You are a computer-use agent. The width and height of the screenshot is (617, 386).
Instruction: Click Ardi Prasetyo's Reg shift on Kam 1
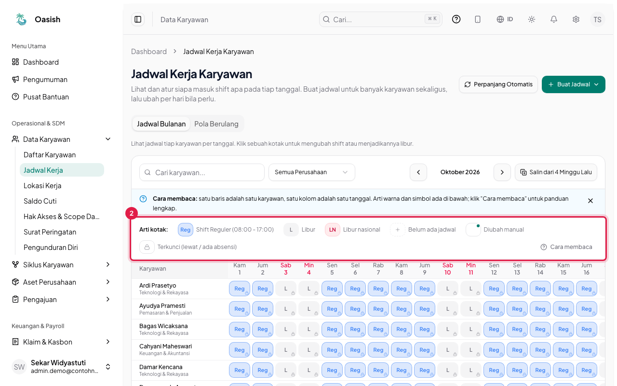[240, 289]
